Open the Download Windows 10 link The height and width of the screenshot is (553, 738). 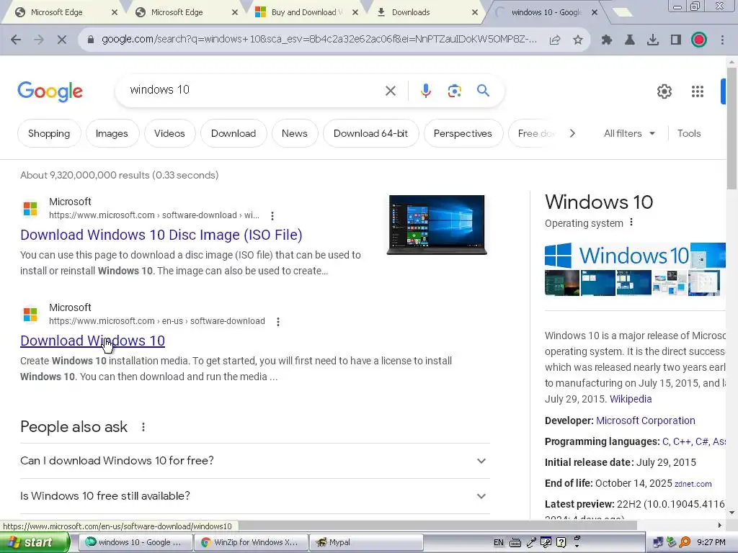pyautogui.click(x=93, y=341)
